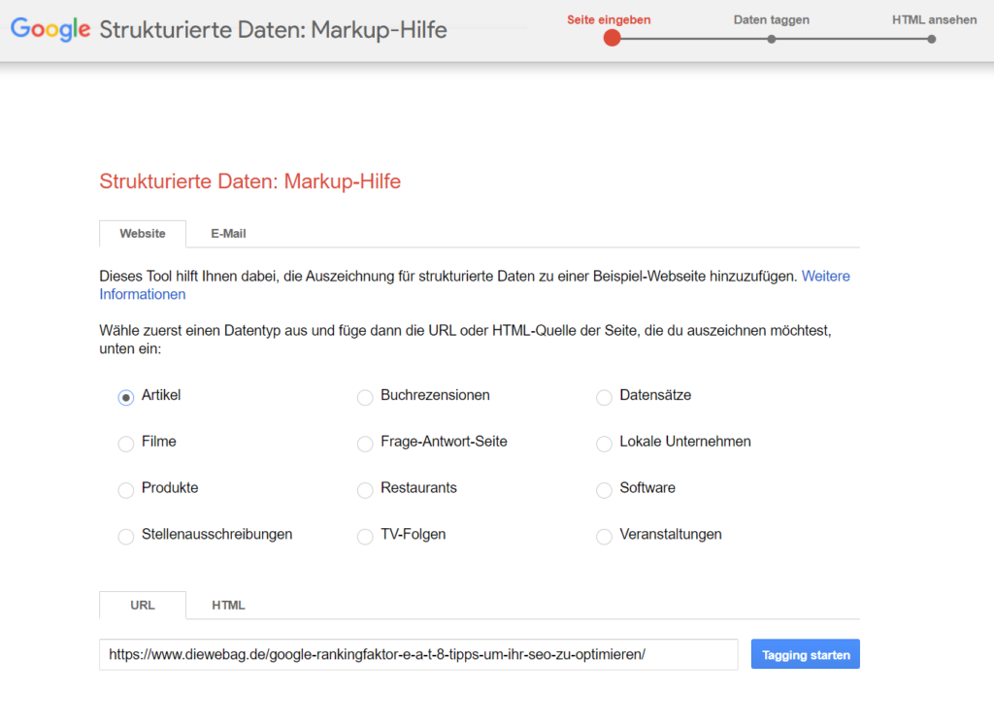The image size is (994, 726).
Task: Select the Datensätze radio button
Action: tap(604, 398)
